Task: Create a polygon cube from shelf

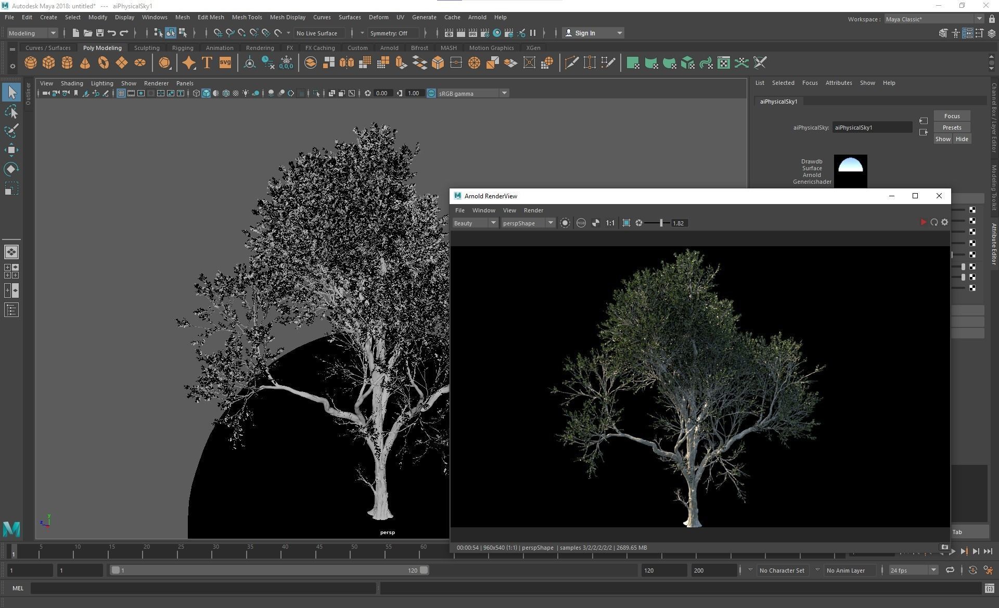Action: coord(49,63)
